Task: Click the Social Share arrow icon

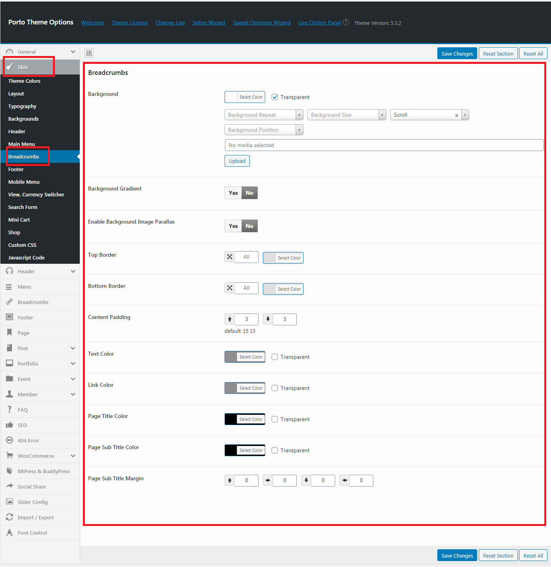Action: [x=9, y=486]
